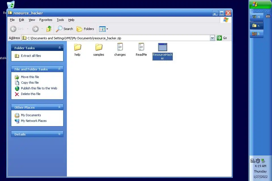This screenshot has width=272, height=181.
Task: Click the Start button on taskbar
Action: 260,4
